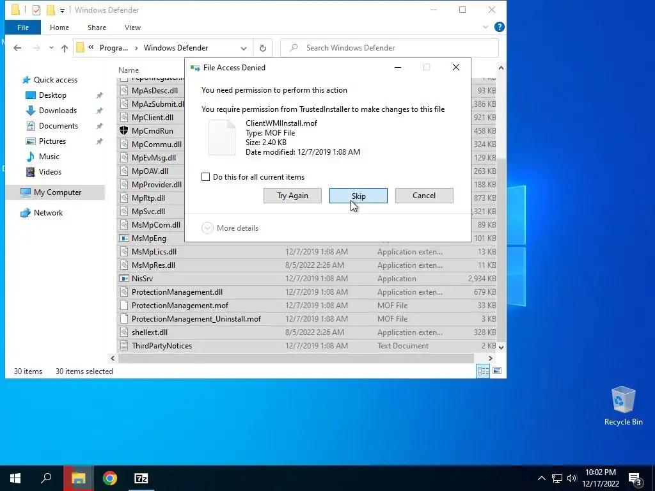Go up one folder level
The width and height of the screenshot is (655, 491).
tap(65, 48)
